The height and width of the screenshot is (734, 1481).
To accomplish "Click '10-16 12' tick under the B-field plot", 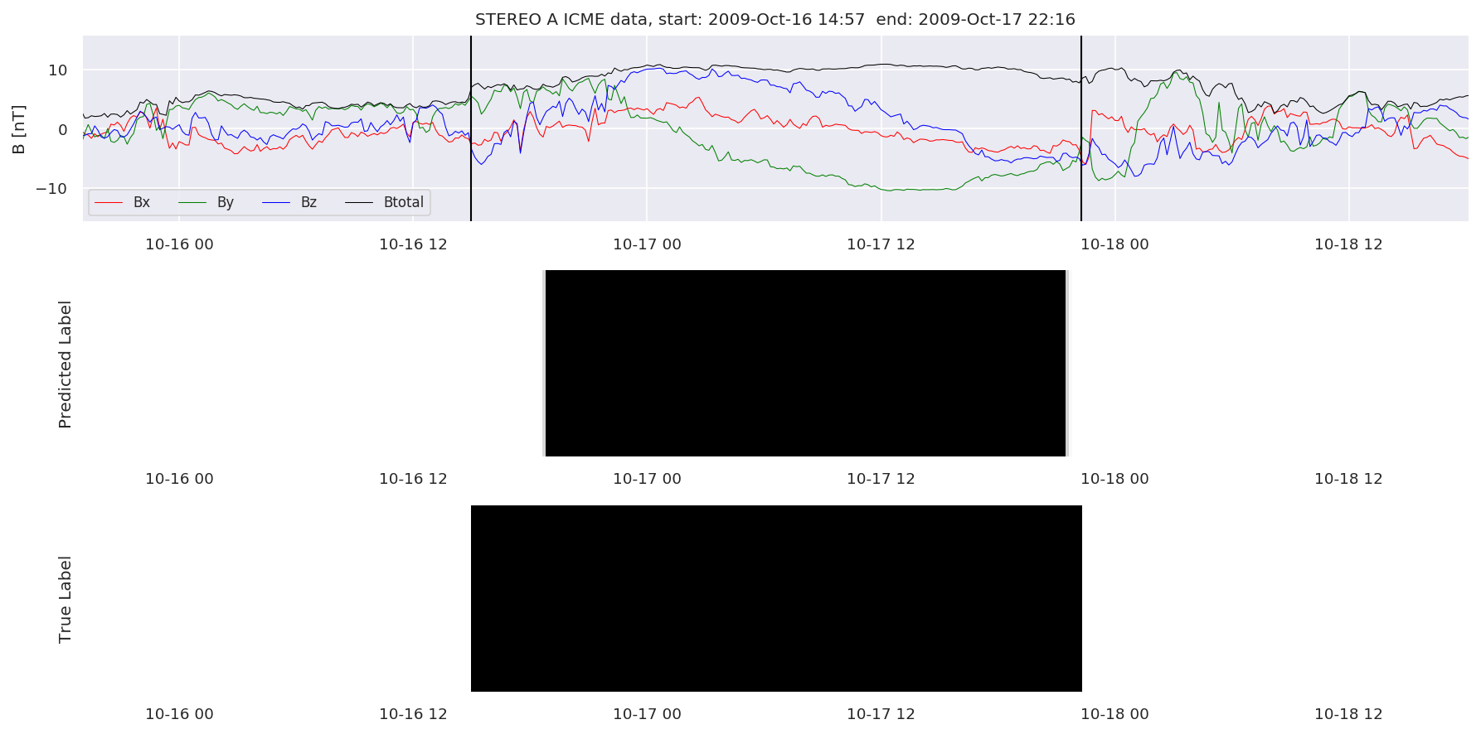I will pyautogui.click(x=413, y=244).
